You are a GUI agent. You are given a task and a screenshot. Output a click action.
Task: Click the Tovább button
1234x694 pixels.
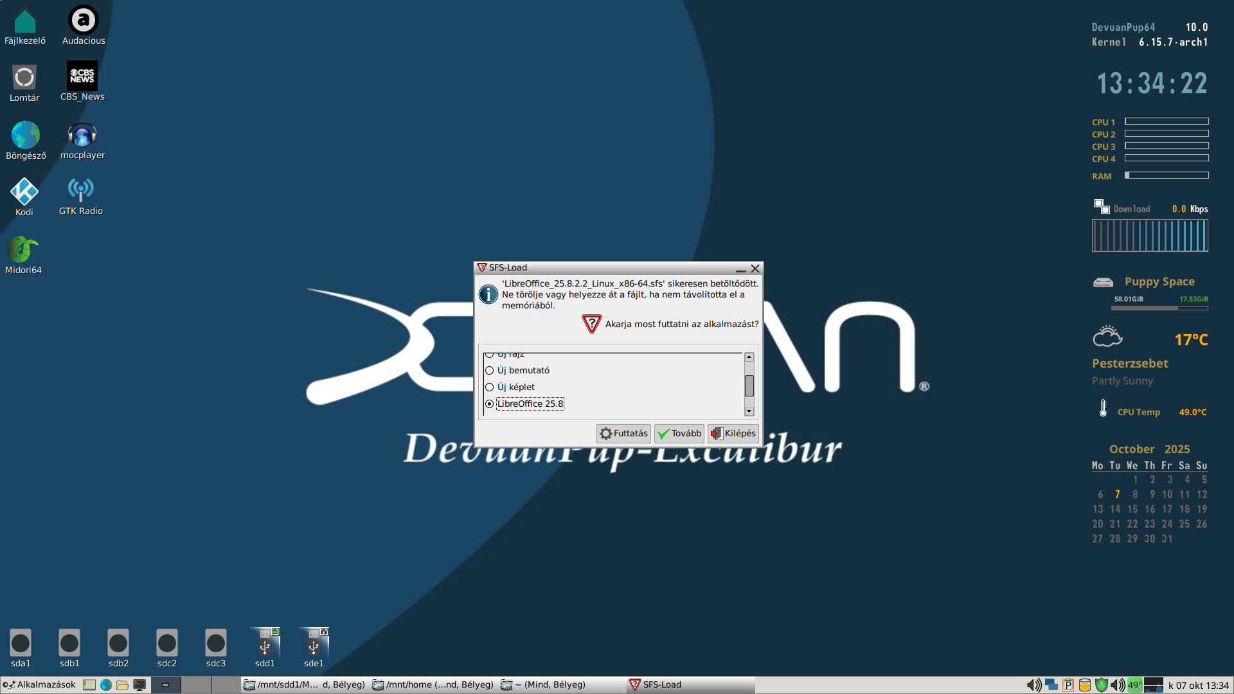(x=679, y=434)
